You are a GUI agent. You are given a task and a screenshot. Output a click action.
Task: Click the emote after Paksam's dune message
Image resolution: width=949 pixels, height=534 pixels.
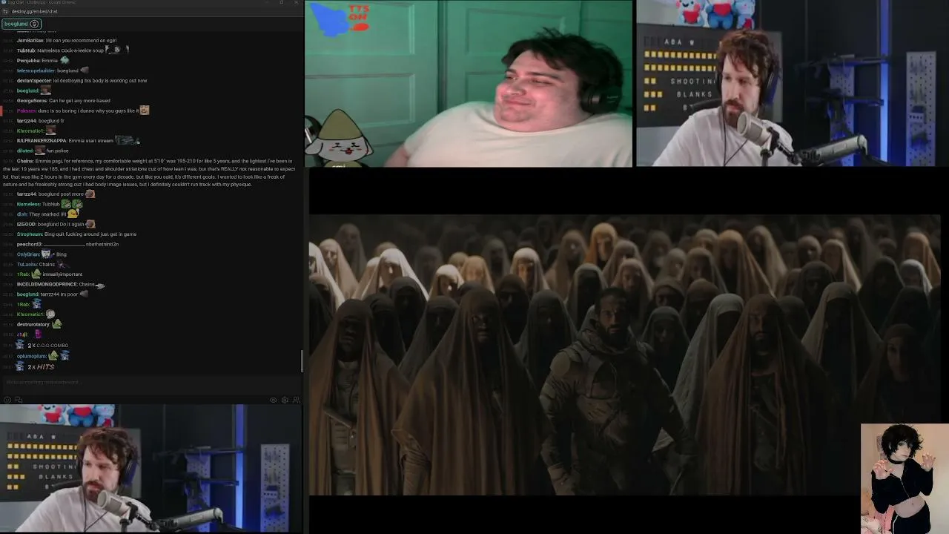145,111
